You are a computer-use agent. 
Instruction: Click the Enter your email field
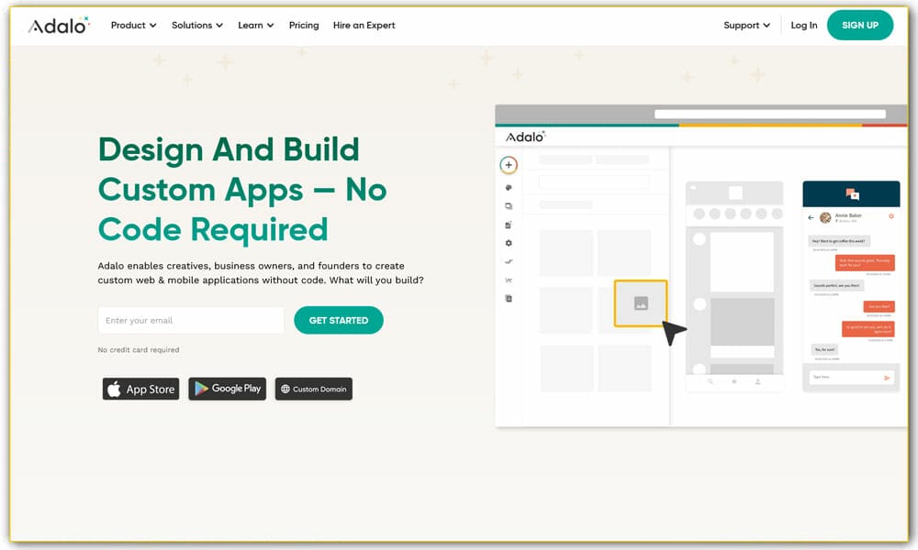(190, 320)
